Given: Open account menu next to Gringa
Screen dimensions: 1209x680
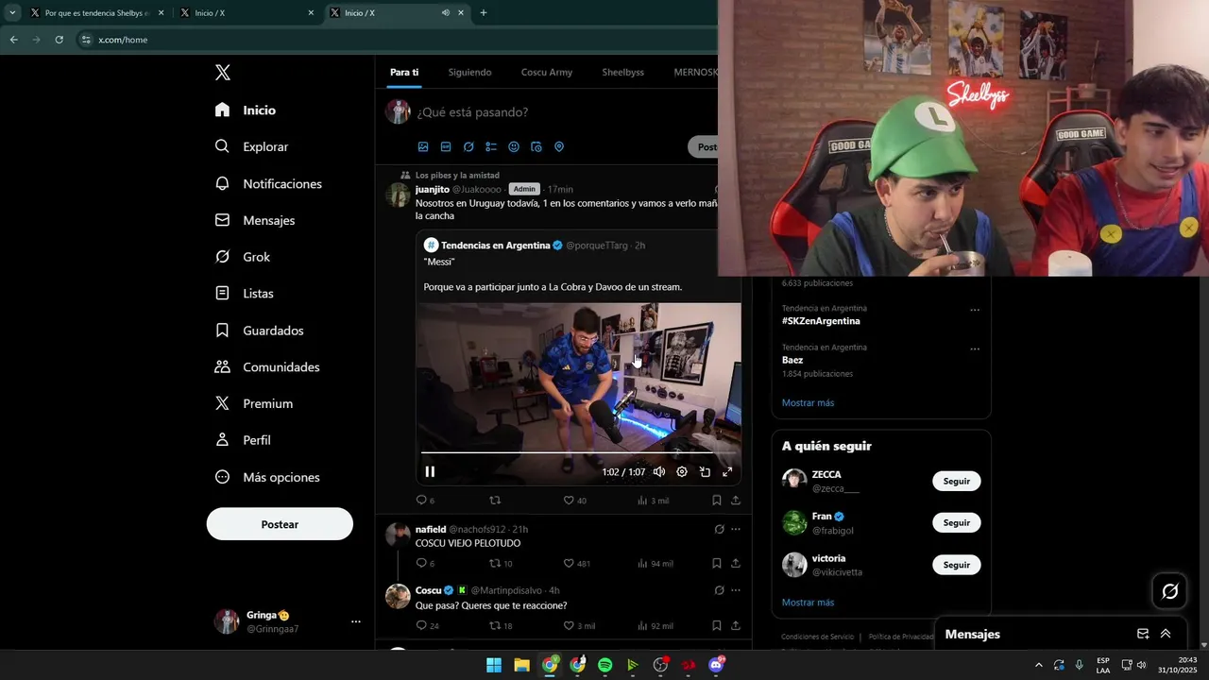Looking at the screenshot, I should coord(356,621).
